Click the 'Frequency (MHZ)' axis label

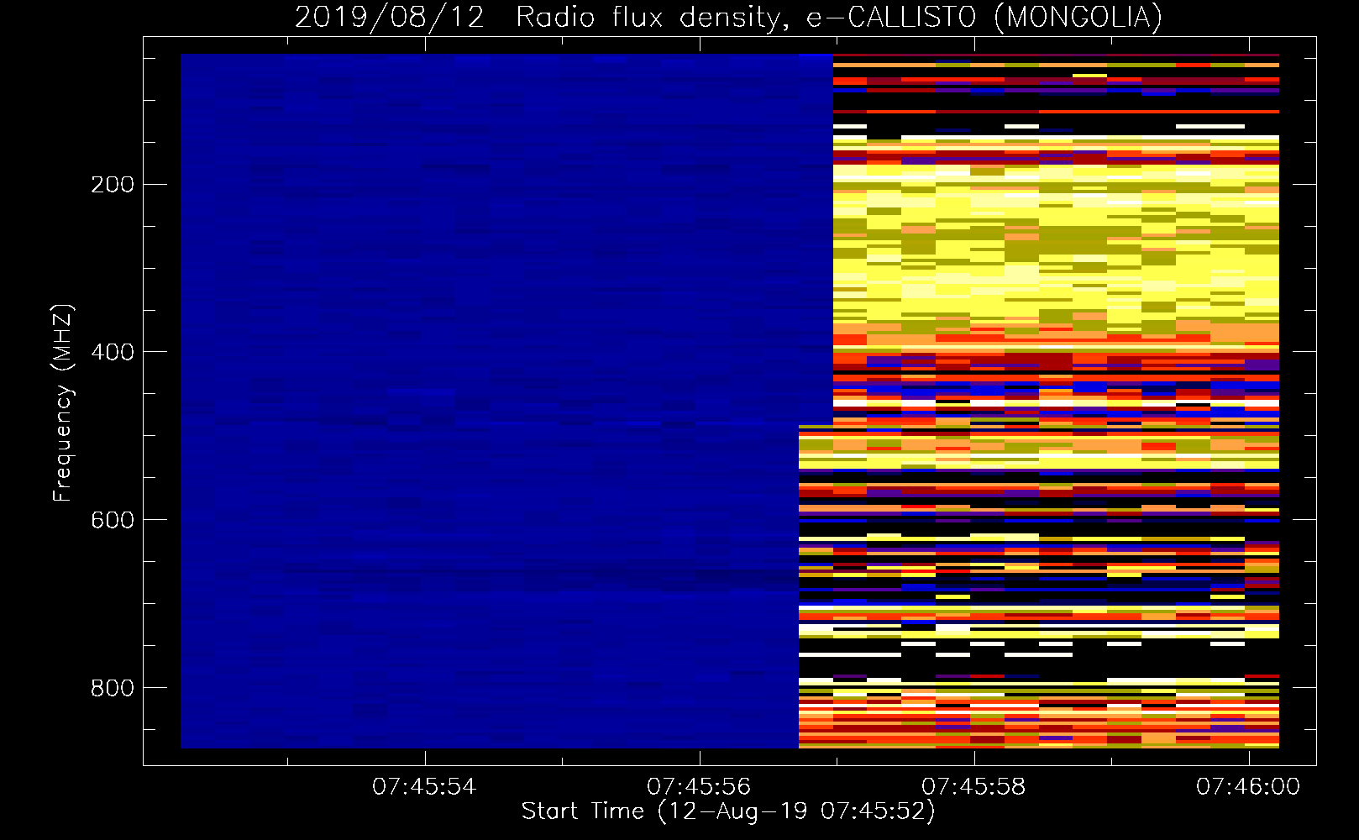tap(62, 403)
